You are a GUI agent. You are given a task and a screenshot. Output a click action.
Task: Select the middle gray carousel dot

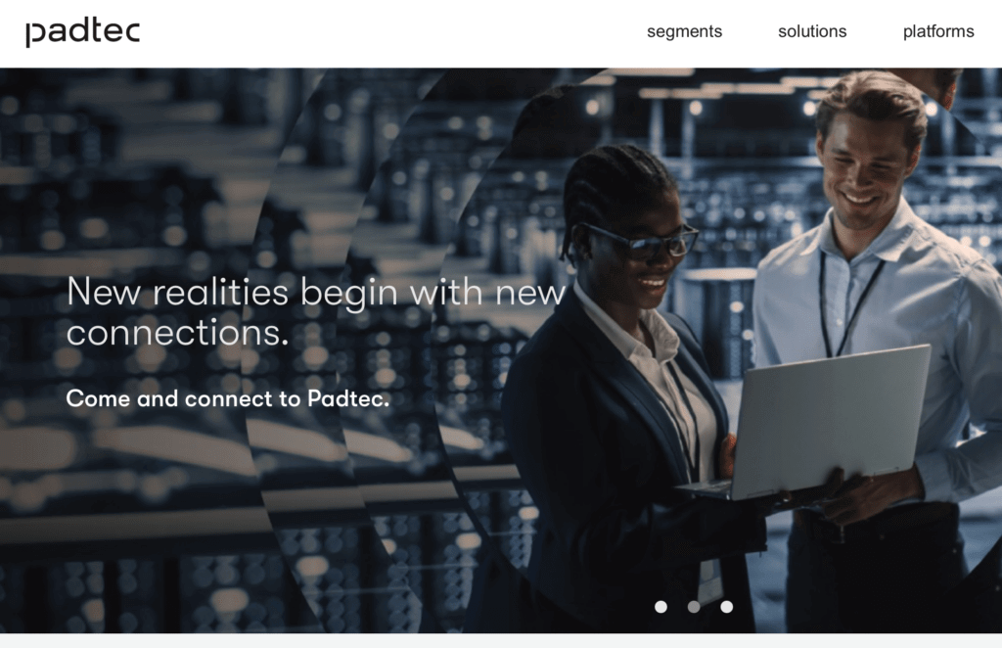tap(694, 607)
